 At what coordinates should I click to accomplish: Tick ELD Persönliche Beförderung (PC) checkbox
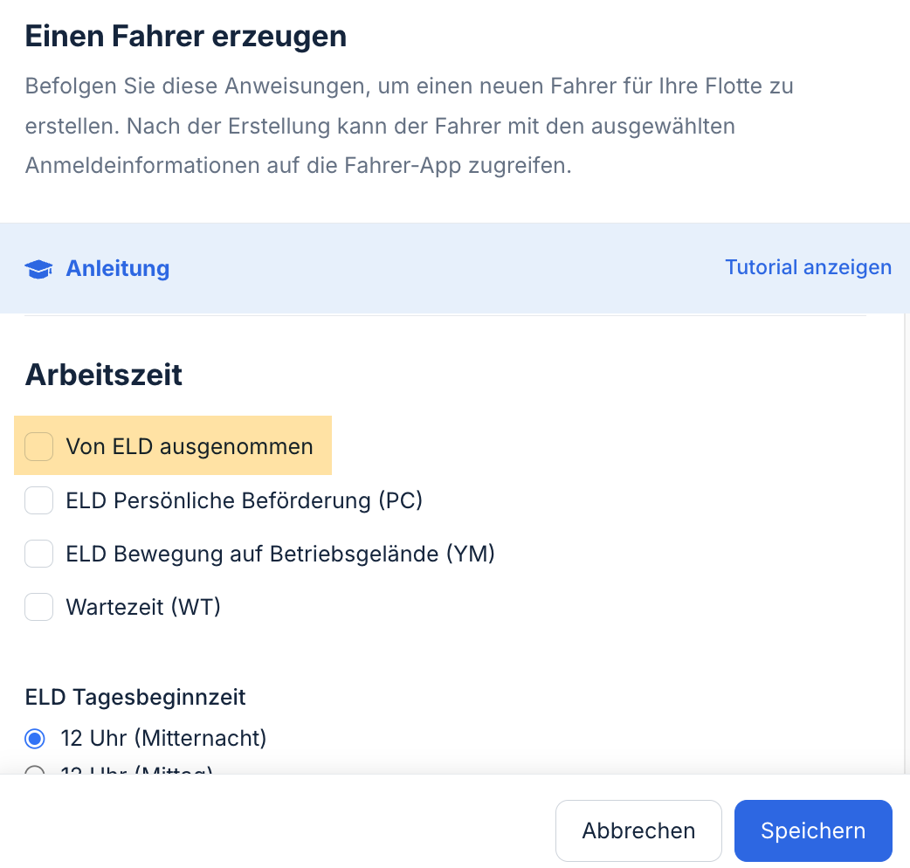[39, 500]
